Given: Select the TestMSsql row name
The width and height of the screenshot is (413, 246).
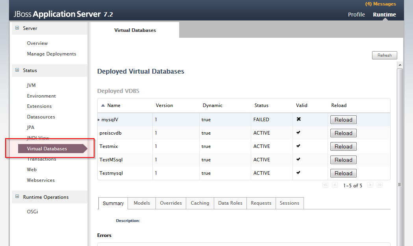Looking at the screenshot, I should tap(111, 160).
